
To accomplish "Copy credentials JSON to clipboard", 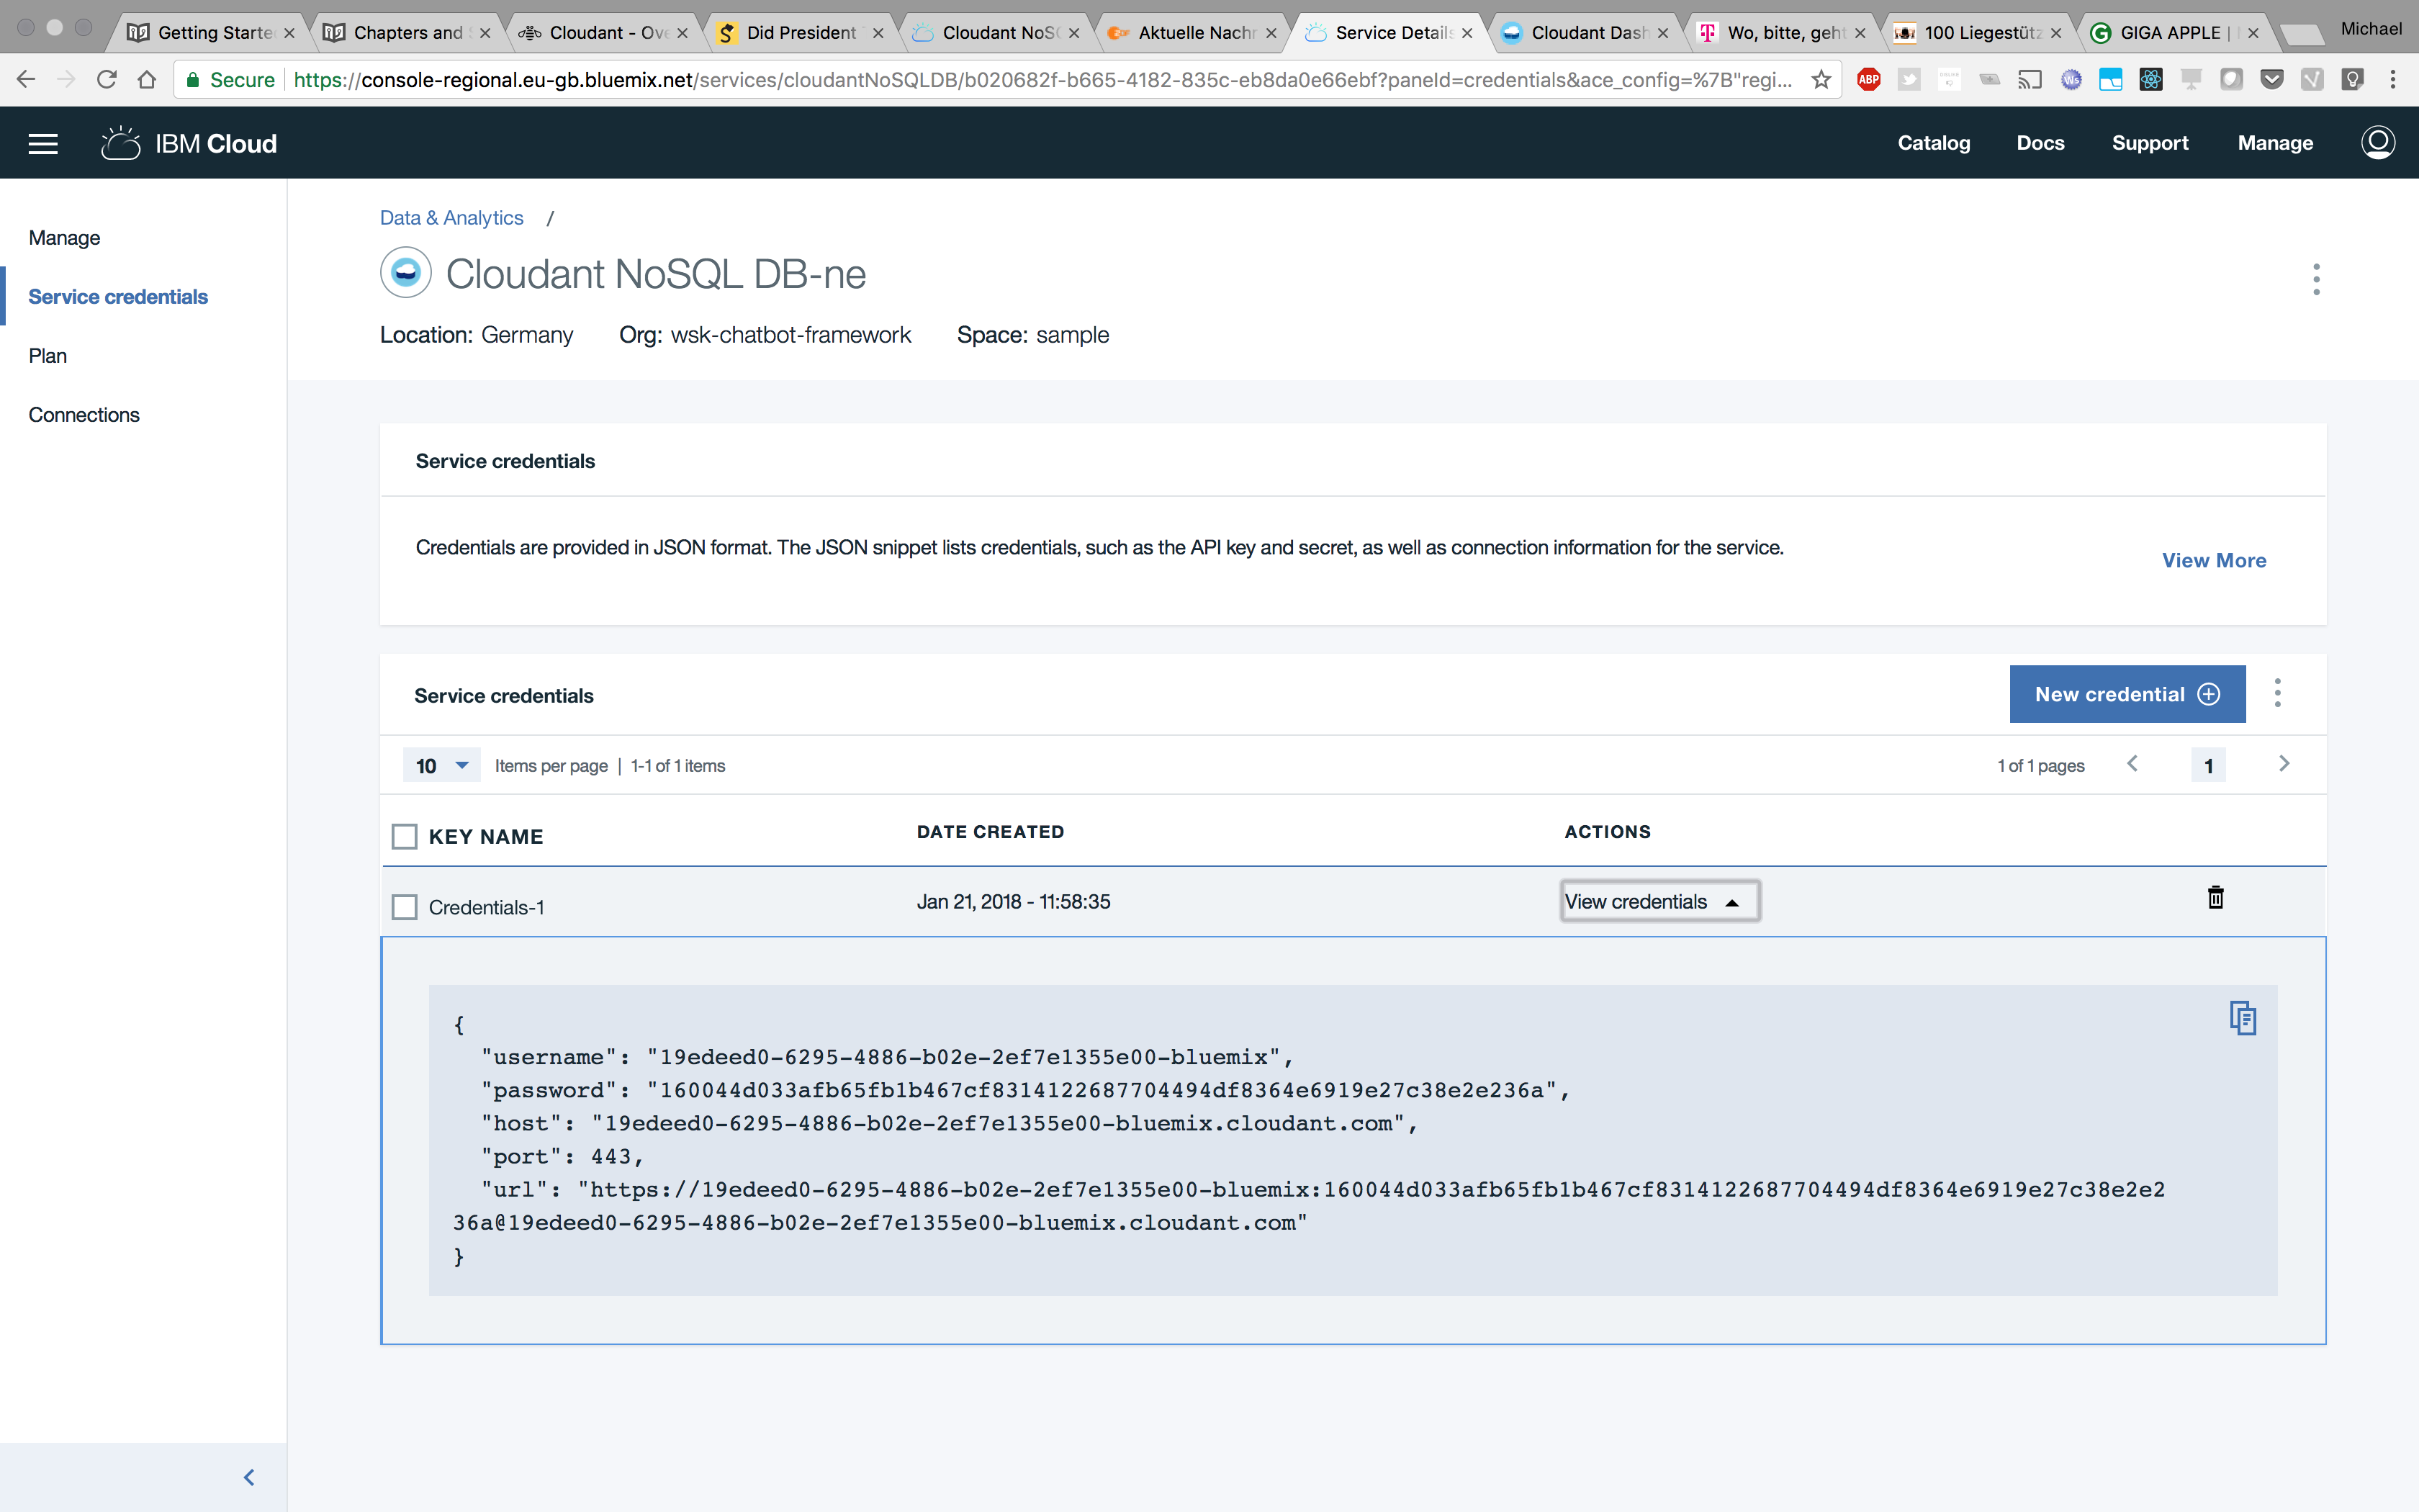I will tap(2242, 1018).
